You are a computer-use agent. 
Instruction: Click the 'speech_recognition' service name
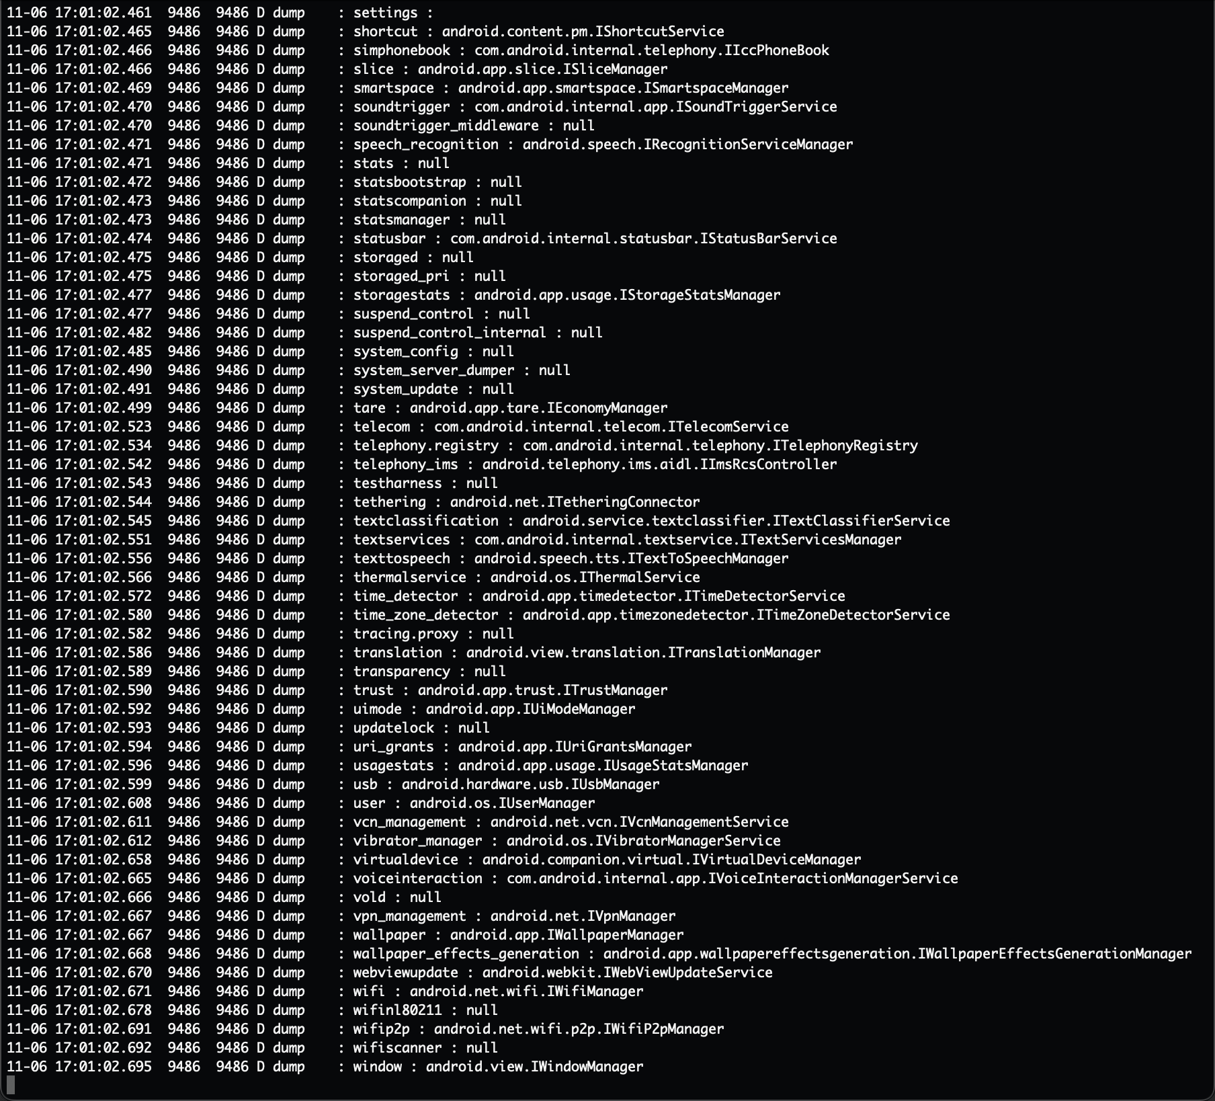[x=426, y=145]
